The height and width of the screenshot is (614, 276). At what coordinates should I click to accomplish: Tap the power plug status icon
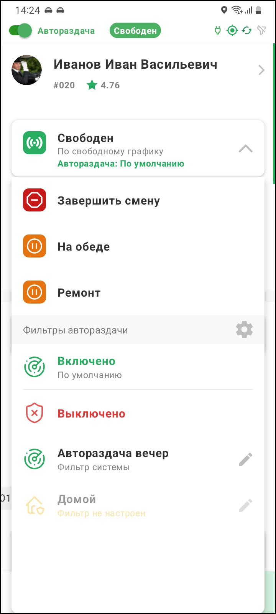(218, 30)
